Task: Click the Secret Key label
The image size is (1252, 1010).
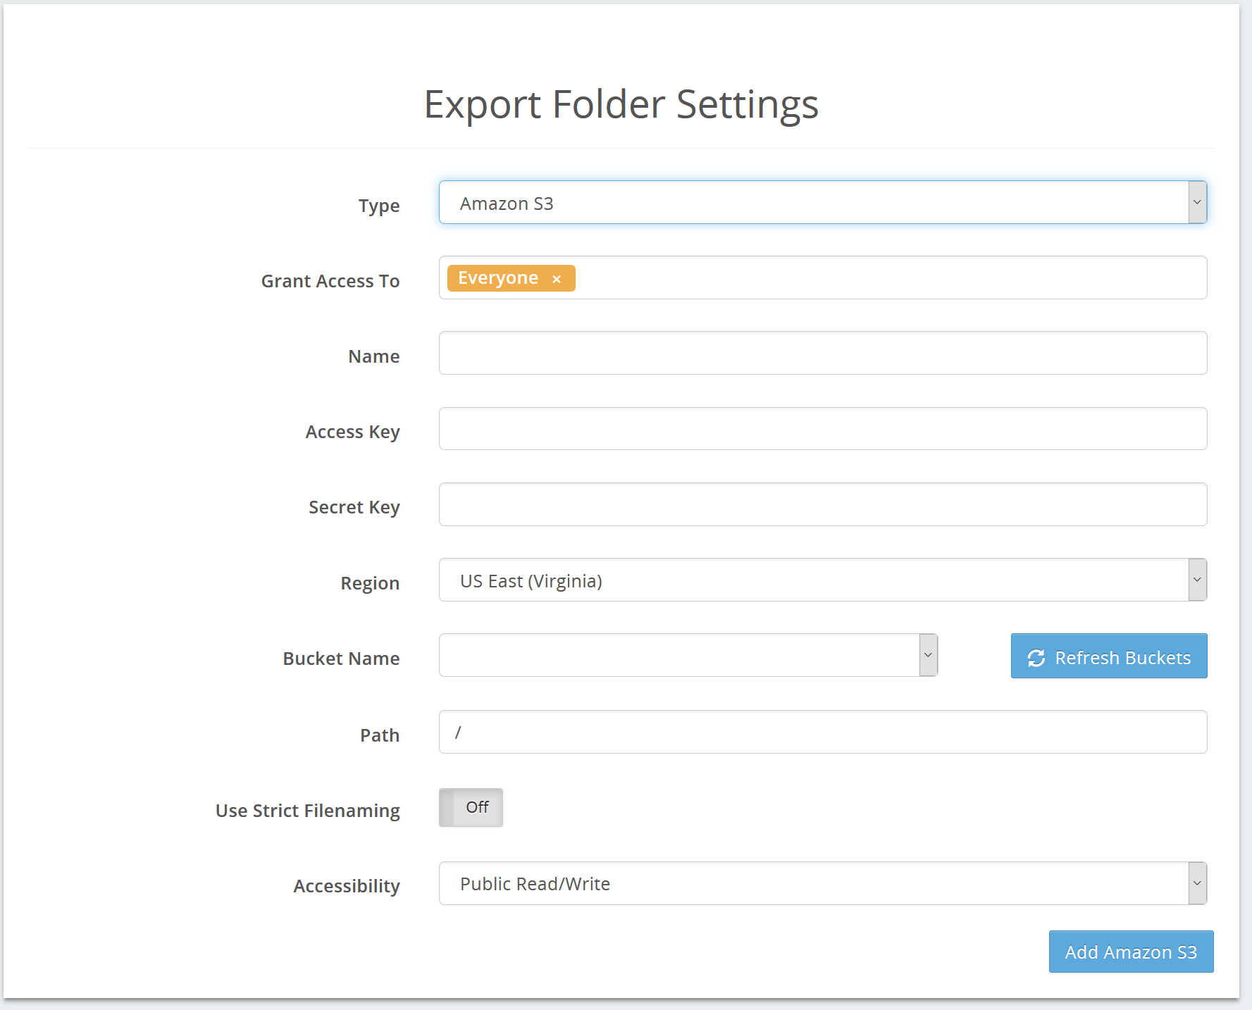Action: (x=354, y=507)
